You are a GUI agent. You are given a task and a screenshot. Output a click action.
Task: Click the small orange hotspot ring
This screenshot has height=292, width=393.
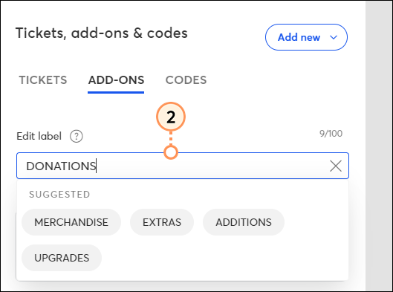pyautogui.click(x=171, y=152)
